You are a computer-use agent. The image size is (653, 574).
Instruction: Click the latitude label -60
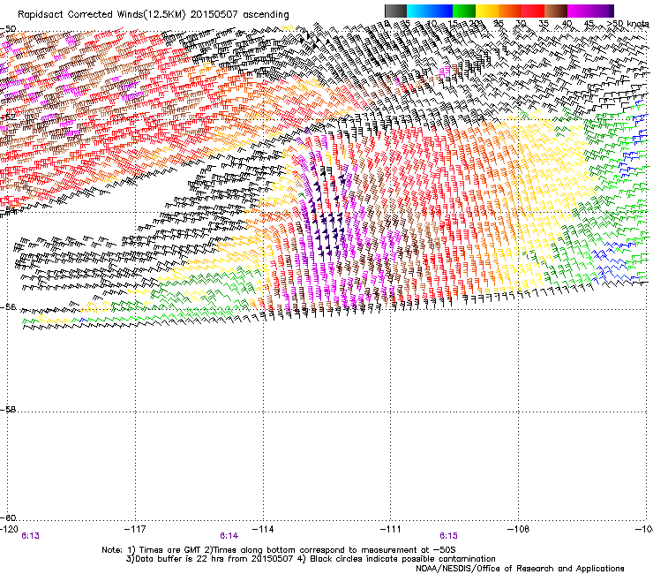coord(8,517)
